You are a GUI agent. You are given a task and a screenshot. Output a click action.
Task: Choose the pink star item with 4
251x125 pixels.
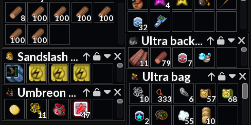[160, 3]
